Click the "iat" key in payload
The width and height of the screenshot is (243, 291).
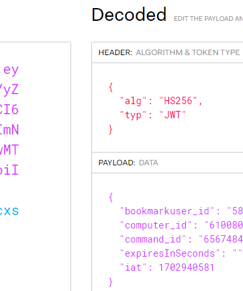point(133,267)
